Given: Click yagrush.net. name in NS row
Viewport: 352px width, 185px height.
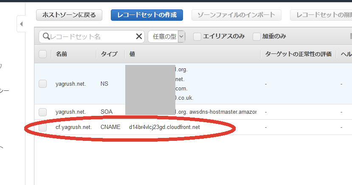Looking at the screenshot, I should click(x=71, y=84).
